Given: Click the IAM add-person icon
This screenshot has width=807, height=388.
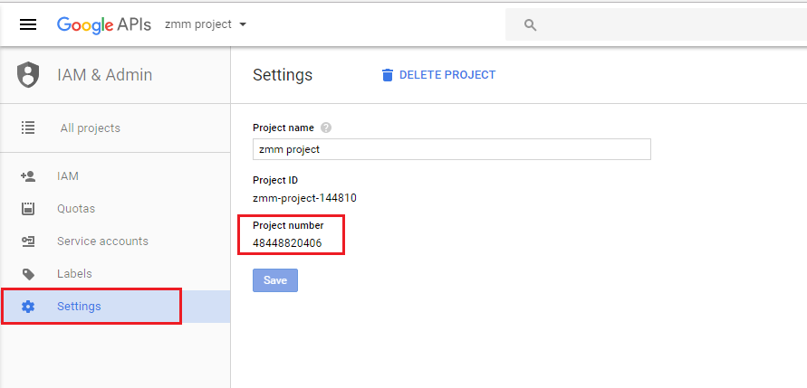Looking at the screenshot, I should [28, 176].
